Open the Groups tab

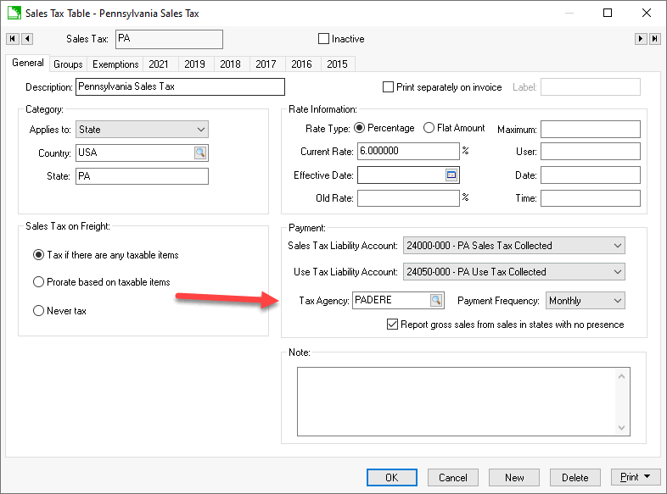tap(68, 64)
